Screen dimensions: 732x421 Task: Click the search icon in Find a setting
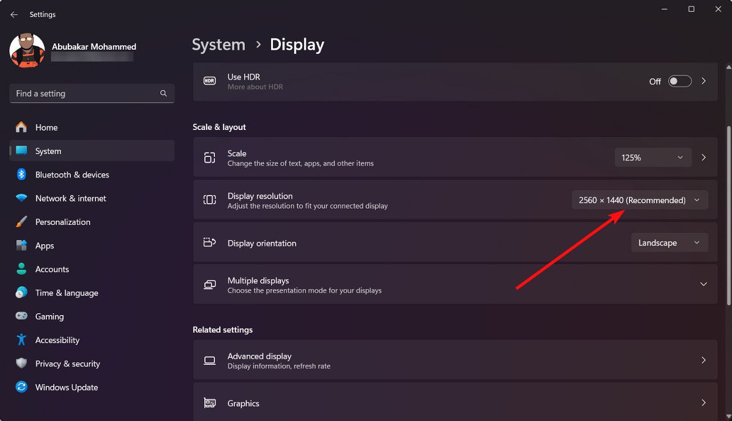pyautogui.click(x=163, y=93)
